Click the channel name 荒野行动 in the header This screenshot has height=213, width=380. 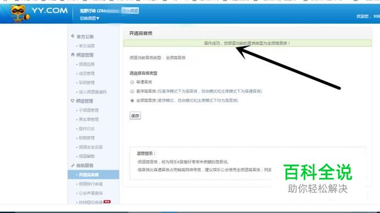(88, 10)
